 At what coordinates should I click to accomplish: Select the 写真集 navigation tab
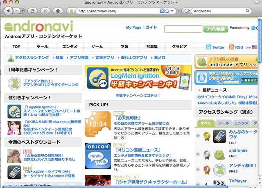(x=152, y=47)
